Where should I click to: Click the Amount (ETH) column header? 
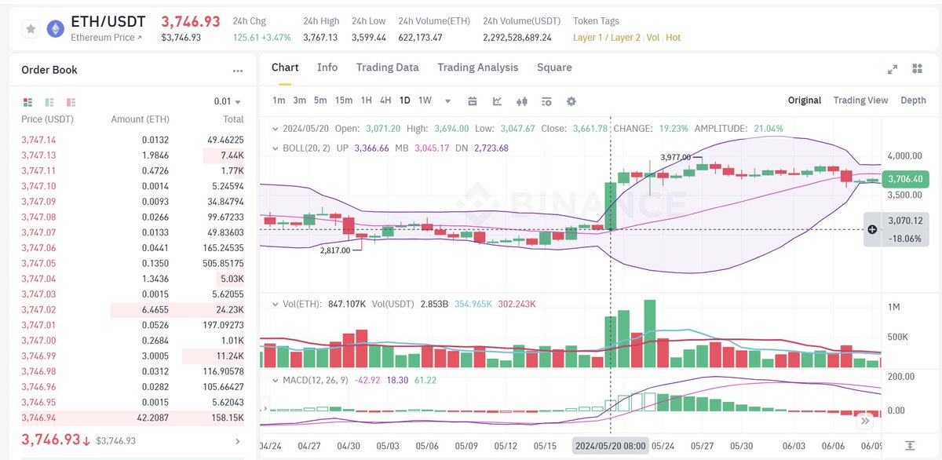click(140, 119)
